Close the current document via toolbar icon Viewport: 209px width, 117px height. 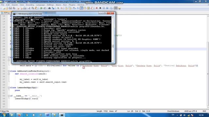(x=18, y=8)
